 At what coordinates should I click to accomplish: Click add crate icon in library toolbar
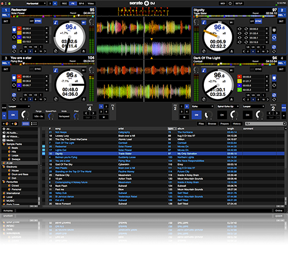tap(6, 124)
